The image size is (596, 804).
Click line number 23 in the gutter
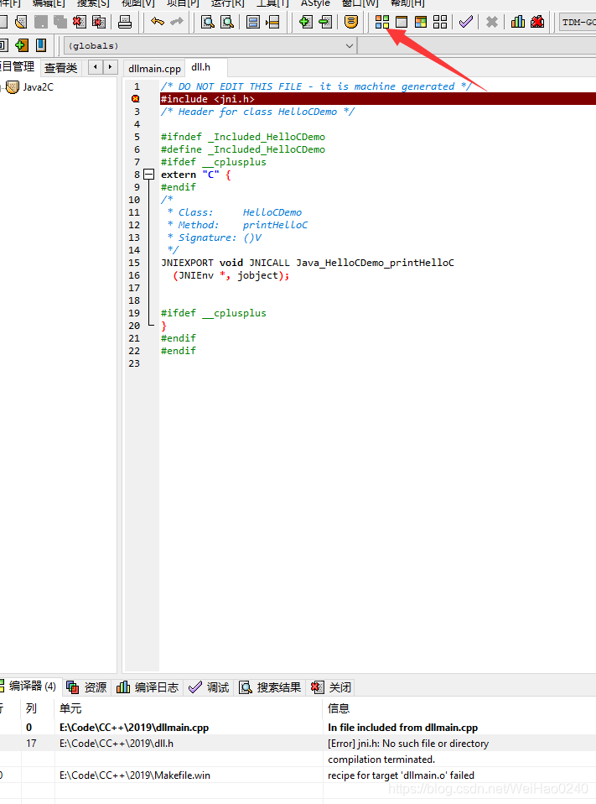[x=134, y=363]
